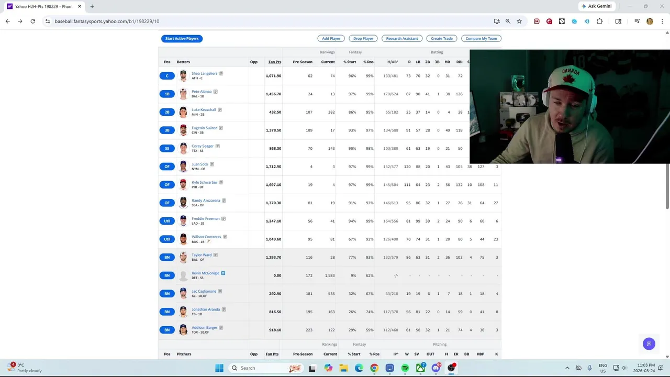Reload the page
Viewport: 670px width, 377px height.
pyautogui.click(x=32, y=21)
